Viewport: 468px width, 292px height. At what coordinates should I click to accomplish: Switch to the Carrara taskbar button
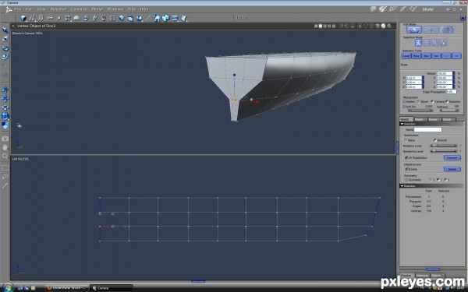(111, 288)
